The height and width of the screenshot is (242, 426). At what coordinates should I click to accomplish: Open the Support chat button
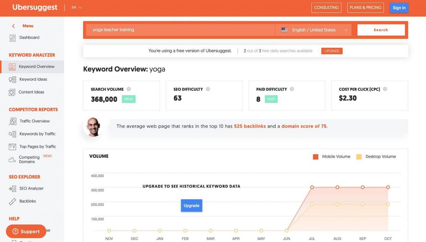coord(26,231)
